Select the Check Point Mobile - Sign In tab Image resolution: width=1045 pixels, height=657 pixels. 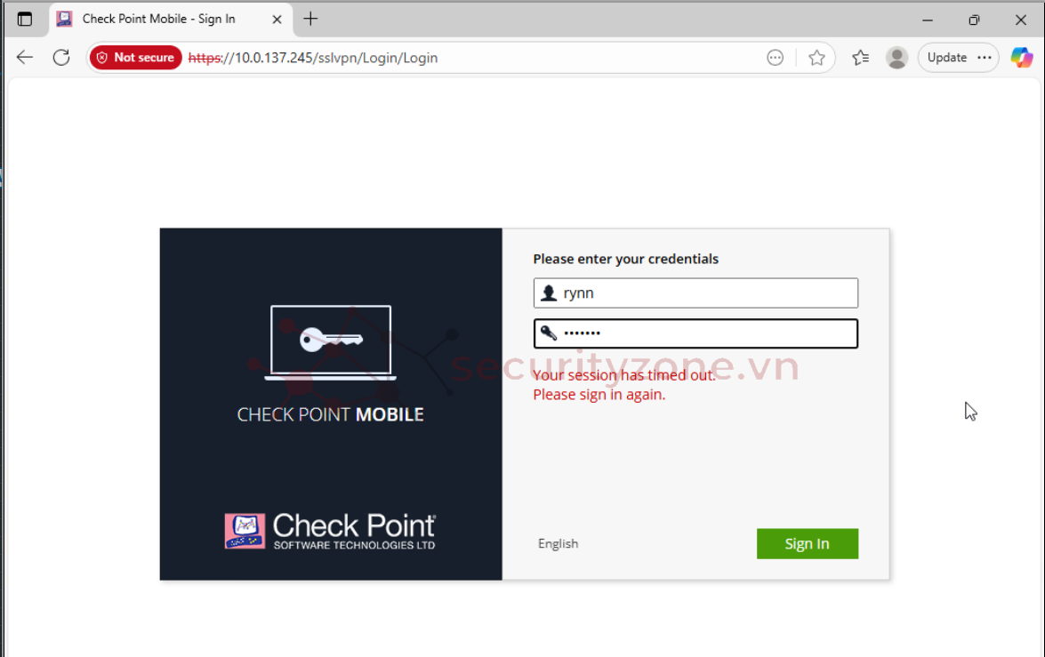(x=158, y=19)
